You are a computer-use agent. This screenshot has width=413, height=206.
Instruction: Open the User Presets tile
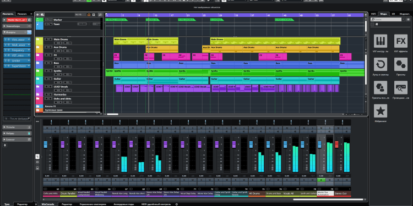(x=381, y=87)
